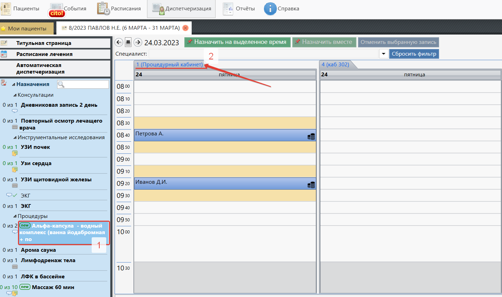Image resolution: width=502 pixels, height=297 pixels.
Task: Select the 4 (каб 302) tab
Action: coord(335,65)
